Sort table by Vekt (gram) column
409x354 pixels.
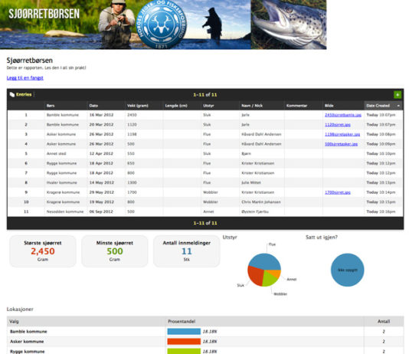click(137, 106)
